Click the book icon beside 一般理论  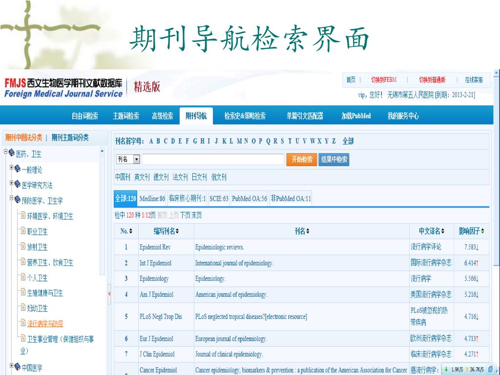pos(18,168)
